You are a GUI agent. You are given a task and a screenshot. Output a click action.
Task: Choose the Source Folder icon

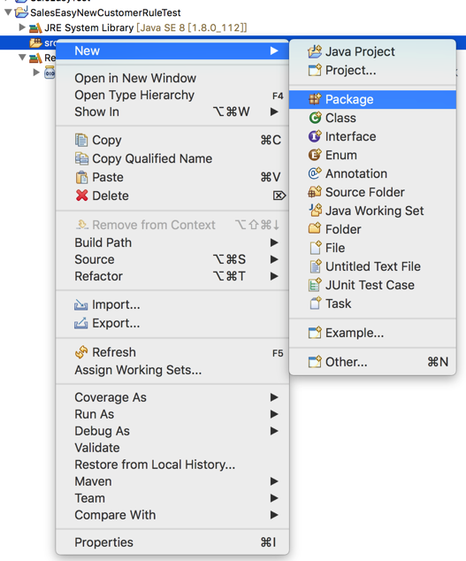(x=315, y=192)
